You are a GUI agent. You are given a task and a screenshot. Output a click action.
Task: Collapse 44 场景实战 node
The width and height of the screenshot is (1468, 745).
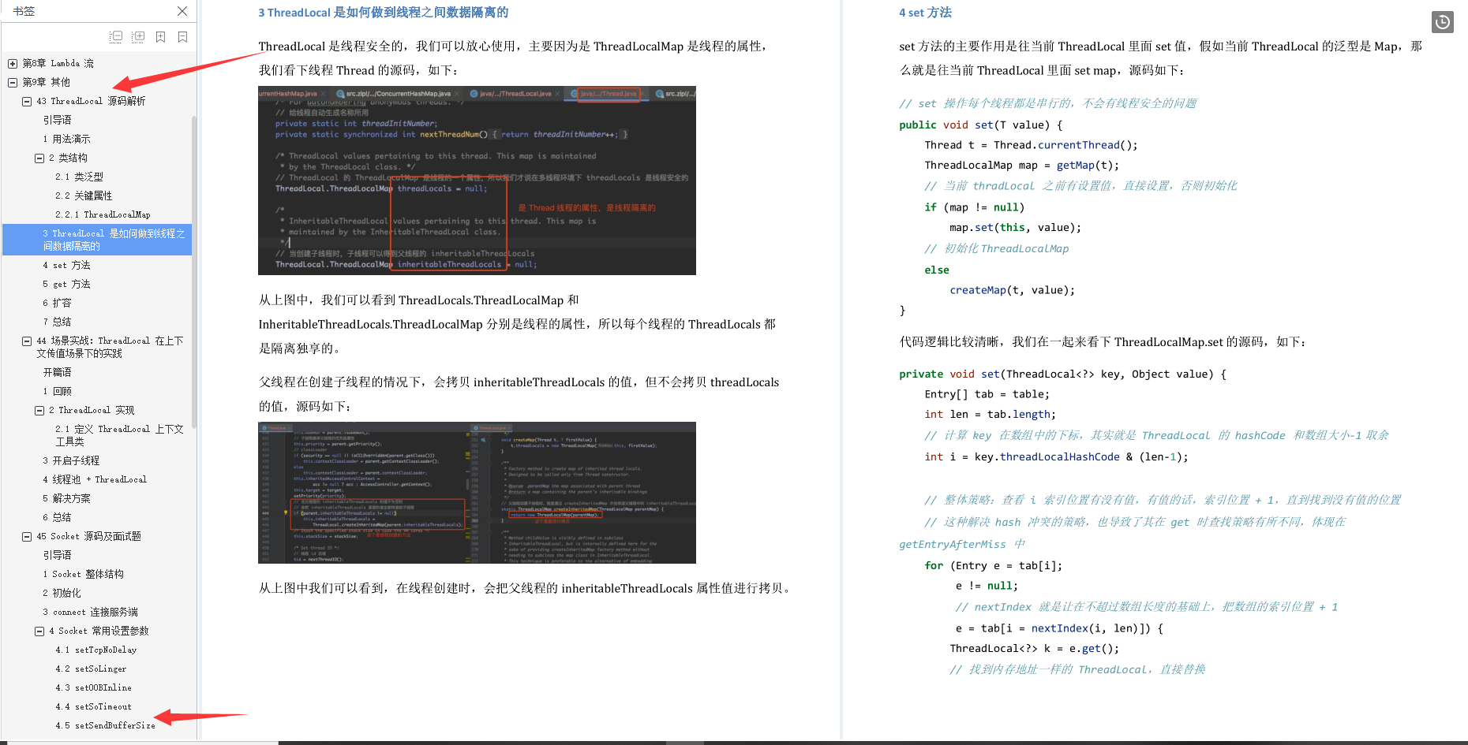pos(27,341)
